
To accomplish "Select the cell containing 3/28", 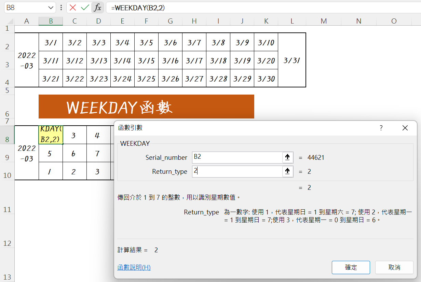I will pos(218,79).
